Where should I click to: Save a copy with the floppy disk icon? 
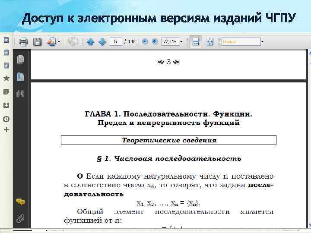pyautogui.click(x=37, y=42)
